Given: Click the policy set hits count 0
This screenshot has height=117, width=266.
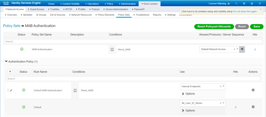Looking at the screenshot, I should point(255,49).
